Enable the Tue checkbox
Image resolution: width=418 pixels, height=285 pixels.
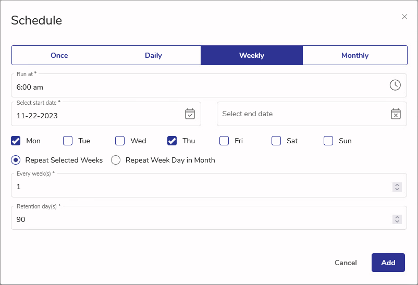[x=68, y=141]
